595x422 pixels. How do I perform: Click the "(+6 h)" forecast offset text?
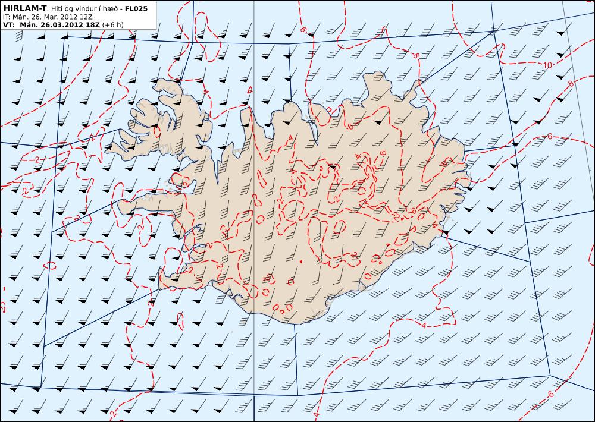(x=112, y=25)
